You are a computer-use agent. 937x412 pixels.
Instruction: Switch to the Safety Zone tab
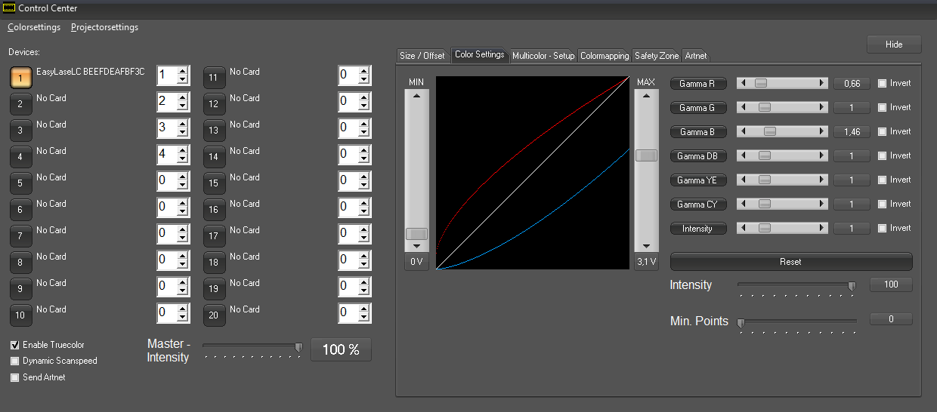pyautogui.click(x=656, y=56)
